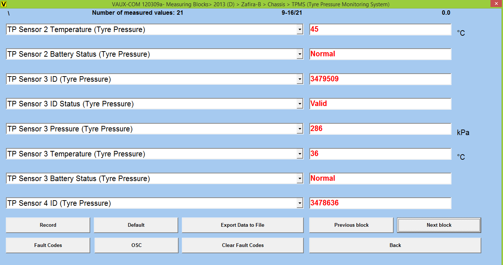Open TP Sensor 3 Pressure dropdown arrow

coord(300,129)
